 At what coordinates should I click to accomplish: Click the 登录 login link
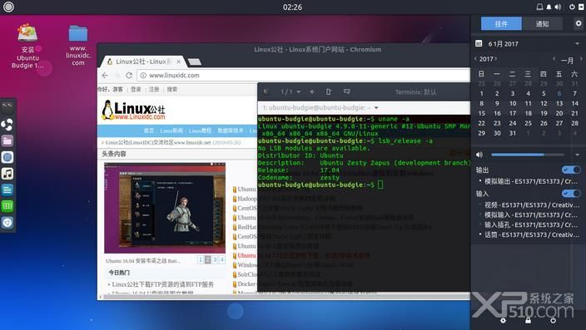(136, 89)
